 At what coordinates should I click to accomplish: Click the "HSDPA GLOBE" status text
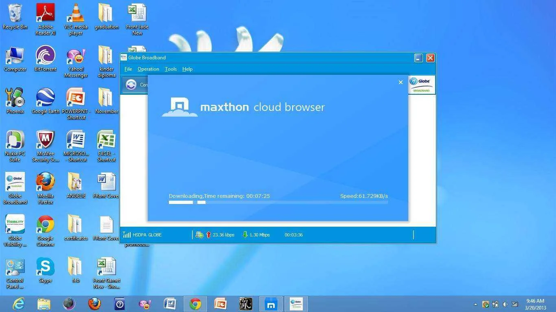coord(147,235)
